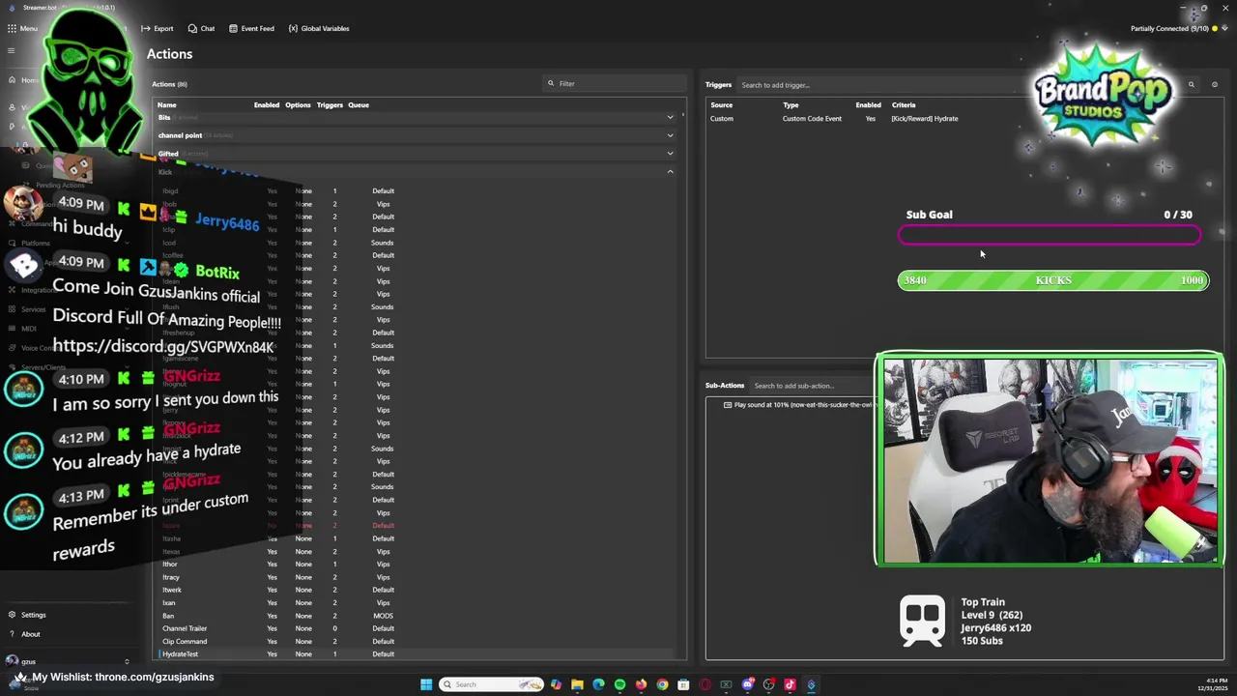The image size is (1237, 696).
Task: Open the Chat bubble icon
Action: click(192, 28)
